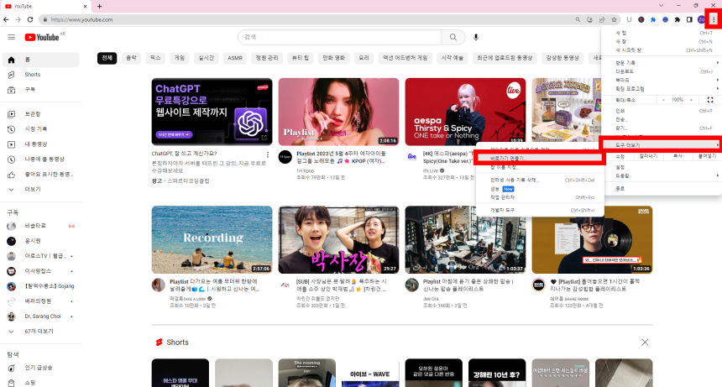
Task: Click the share page icon in address bar
Action: (x=602, y=20)
